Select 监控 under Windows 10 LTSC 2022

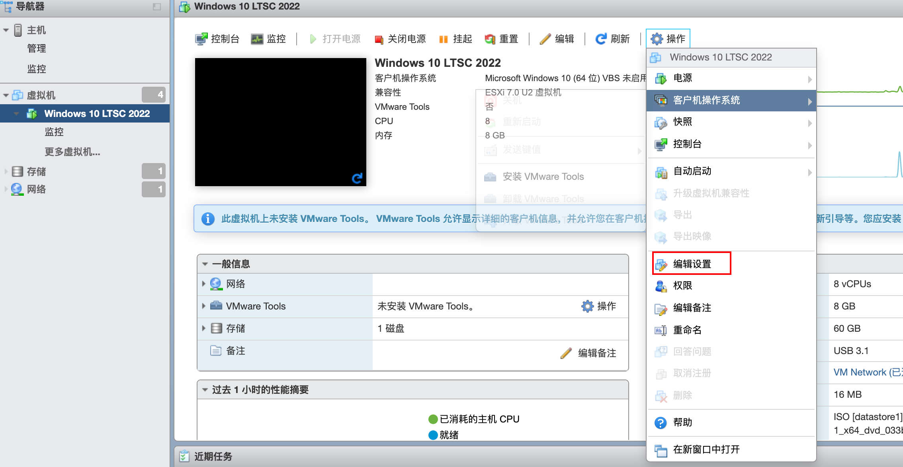54,132
